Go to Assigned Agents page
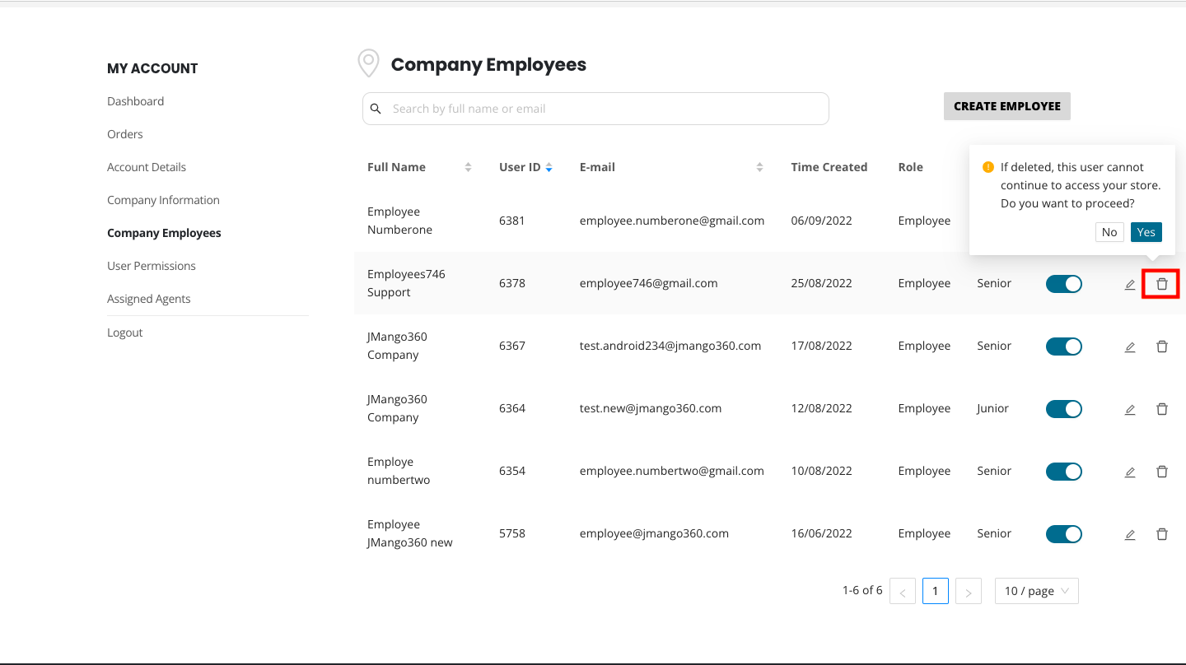Viewport: 1186px width, 665px height. coord(148,299)
